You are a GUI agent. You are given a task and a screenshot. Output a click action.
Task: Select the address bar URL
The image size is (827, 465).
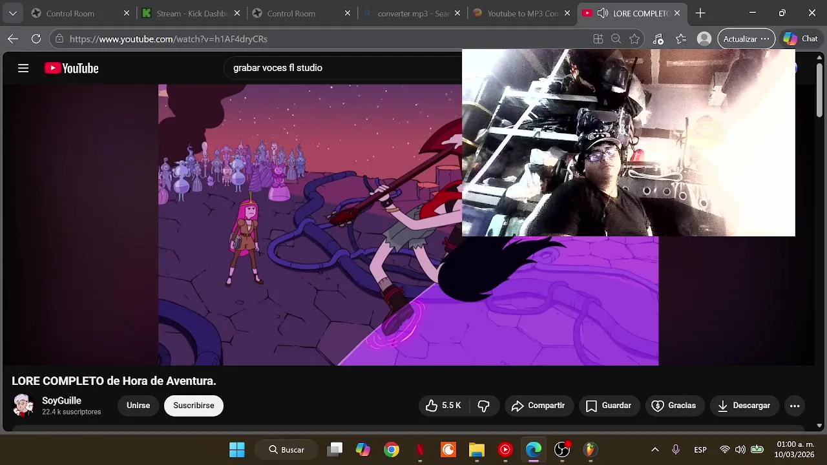pyautogui.click(x=168, y=39)
